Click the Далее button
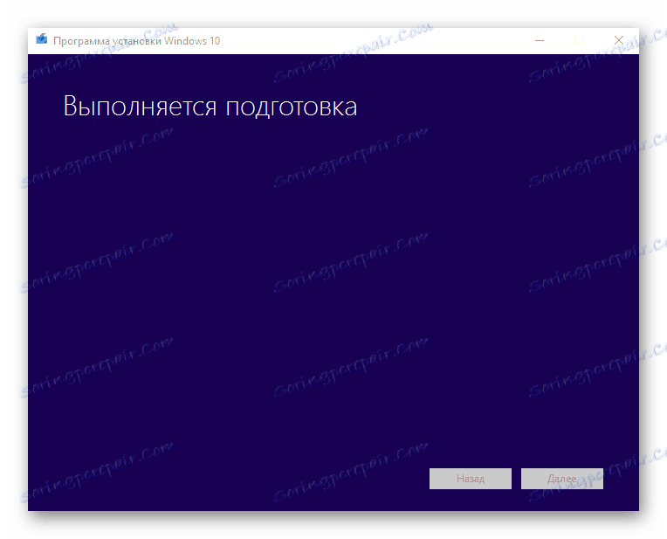Image resolution: width=667 pixels, height=539 pixels. (x=562, y=479)
